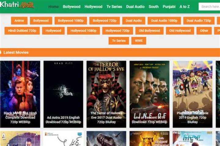Open Hindi Dubbed 720p category

pos(22,31)
